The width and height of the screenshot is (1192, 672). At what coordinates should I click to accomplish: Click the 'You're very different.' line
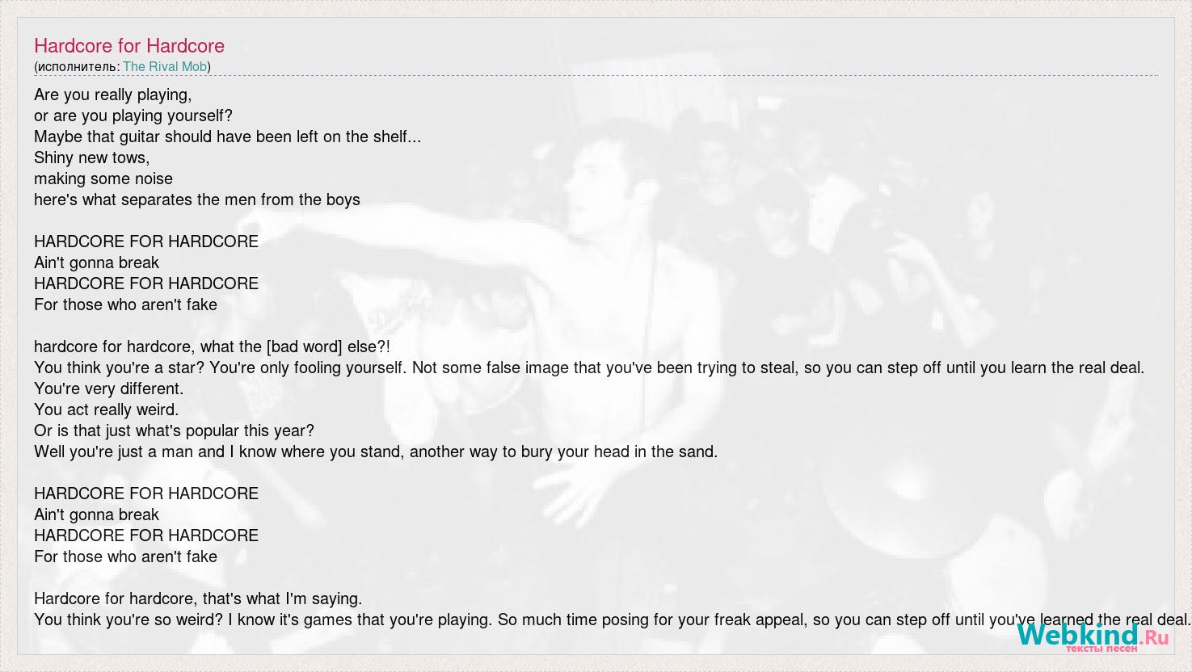pyautogui.click(x=109, y=388)
